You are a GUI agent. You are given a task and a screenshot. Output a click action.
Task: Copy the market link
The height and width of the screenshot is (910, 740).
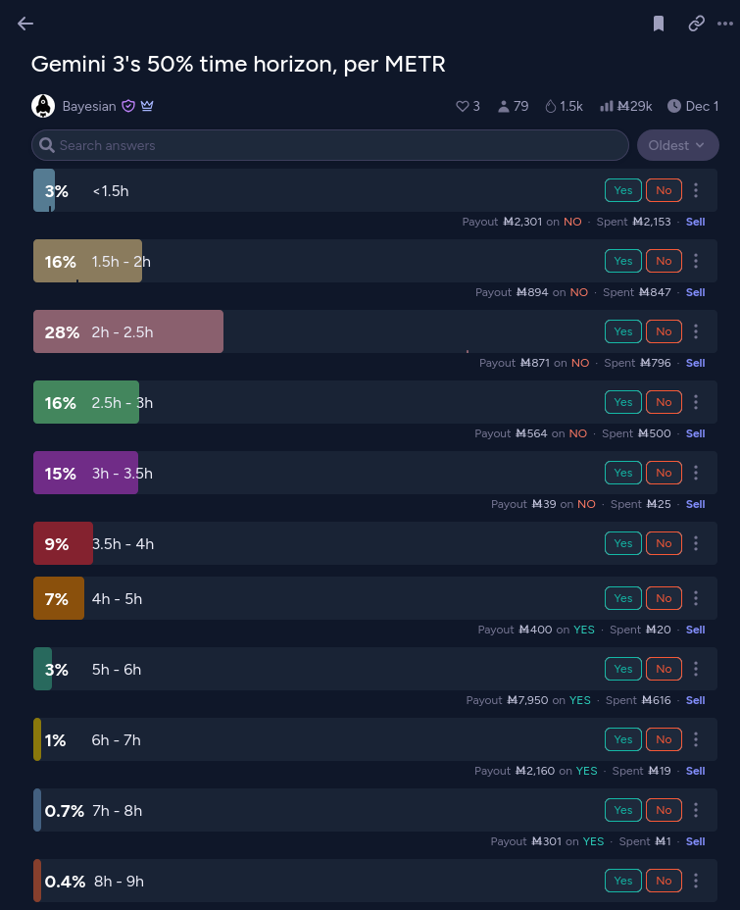point(696,24)
